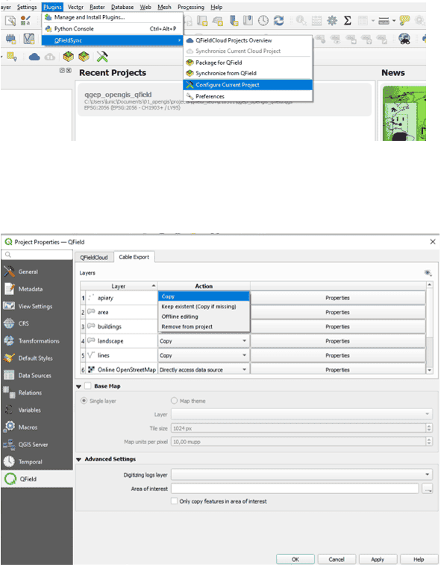The image size is (441, 567).
Task: Open the Plugins menu in the menu bar
Action: click(52, 7)
